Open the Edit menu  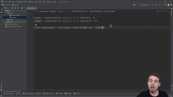point(10,2)
